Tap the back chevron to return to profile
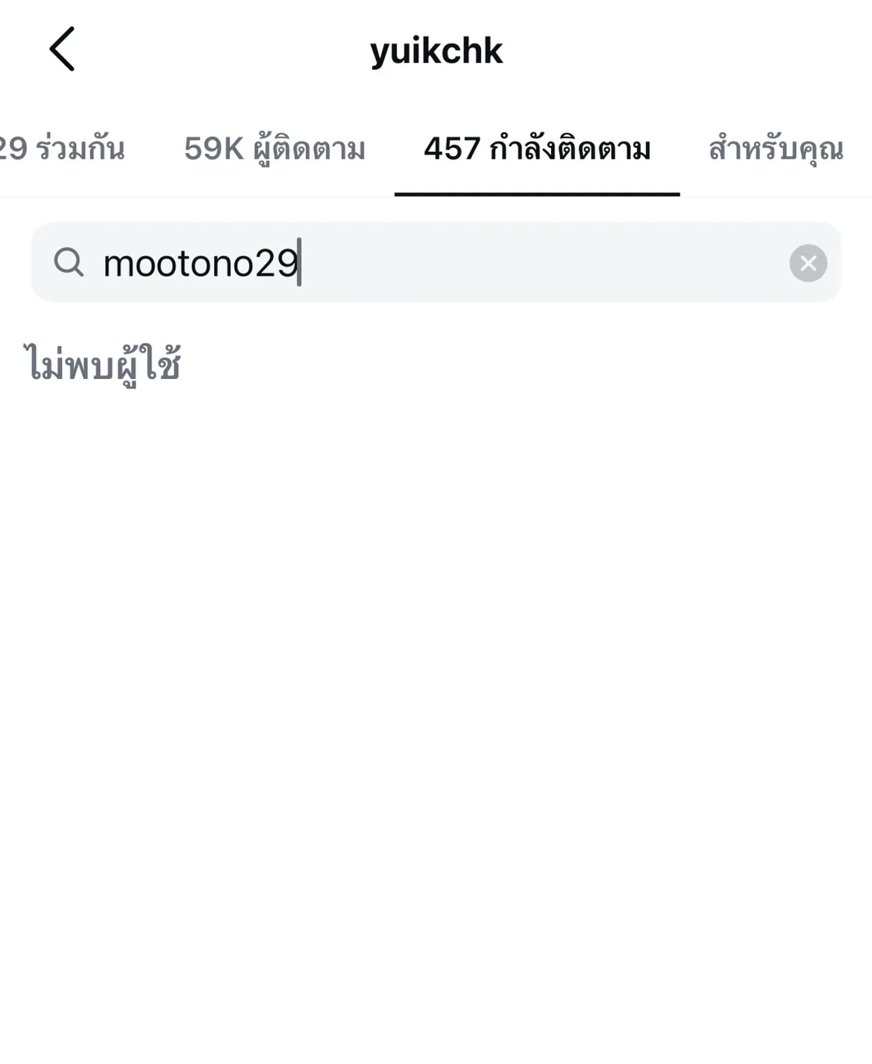The image size is (872, 1064). tap(62, 49)
